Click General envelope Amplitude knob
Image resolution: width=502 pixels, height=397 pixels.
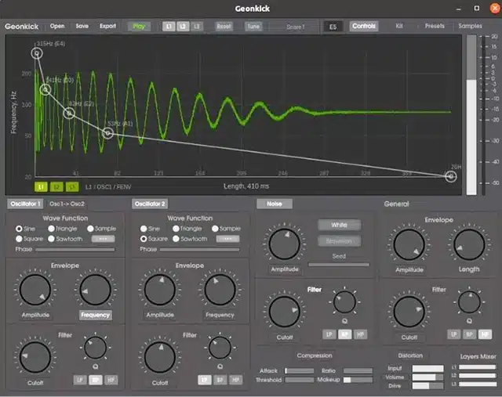coord(409,245)
